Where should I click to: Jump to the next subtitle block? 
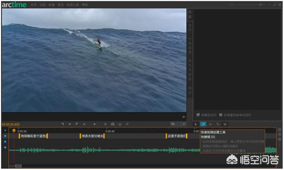[106, 124]
